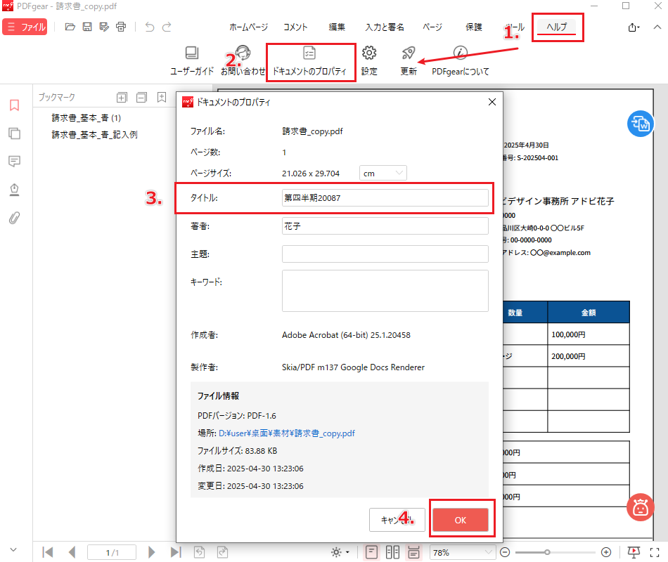Screen dimensions: 668x562
Task: Switch to the コメント tab
Action: pyautogui.click(x=295, y=27)
